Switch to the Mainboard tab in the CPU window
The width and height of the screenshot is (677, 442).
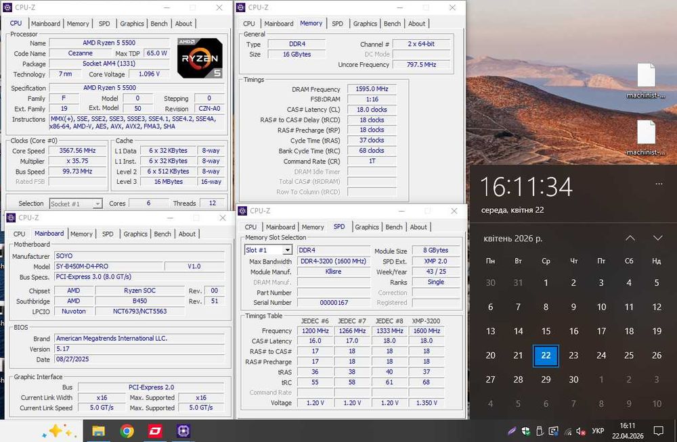(45, 24)
